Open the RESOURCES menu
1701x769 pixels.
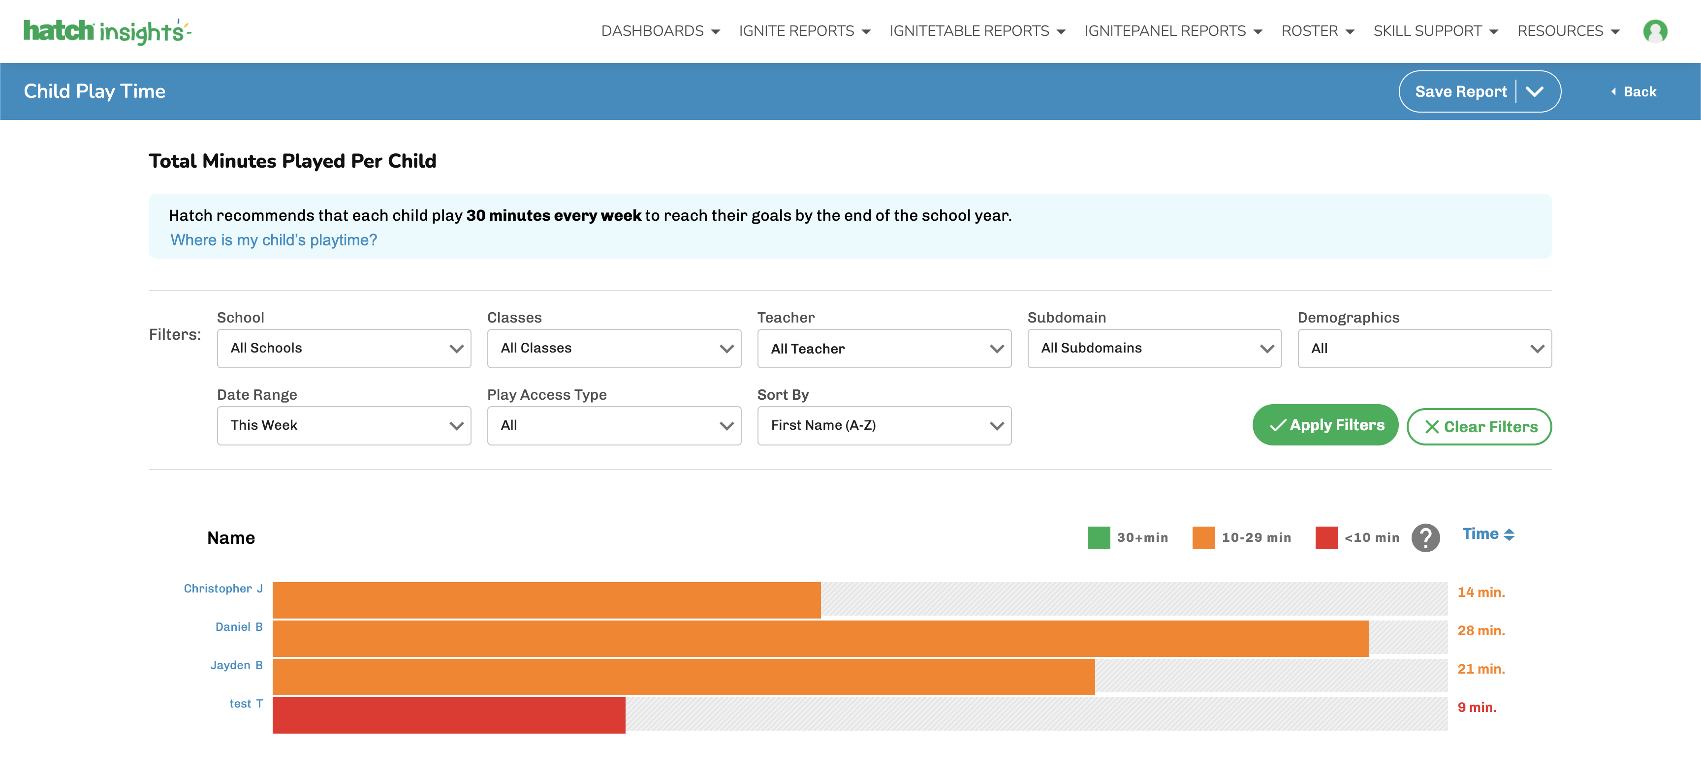tap(1568, 31)
